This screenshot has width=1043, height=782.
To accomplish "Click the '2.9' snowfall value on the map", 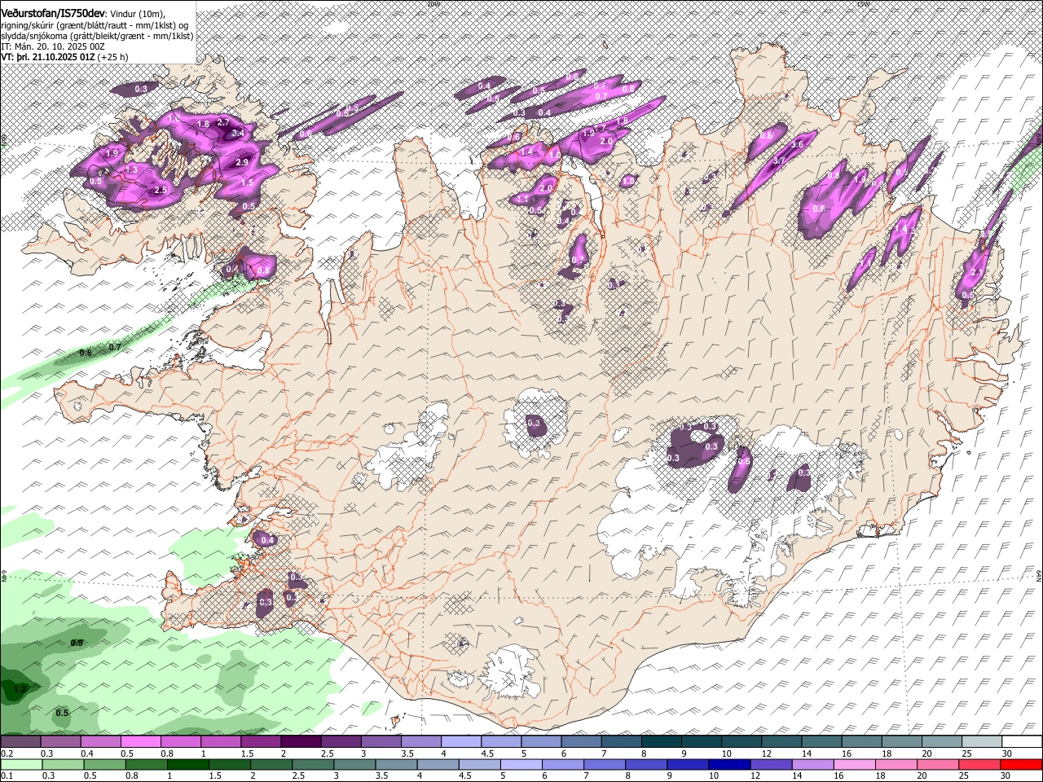I will [x=242, y=163].
